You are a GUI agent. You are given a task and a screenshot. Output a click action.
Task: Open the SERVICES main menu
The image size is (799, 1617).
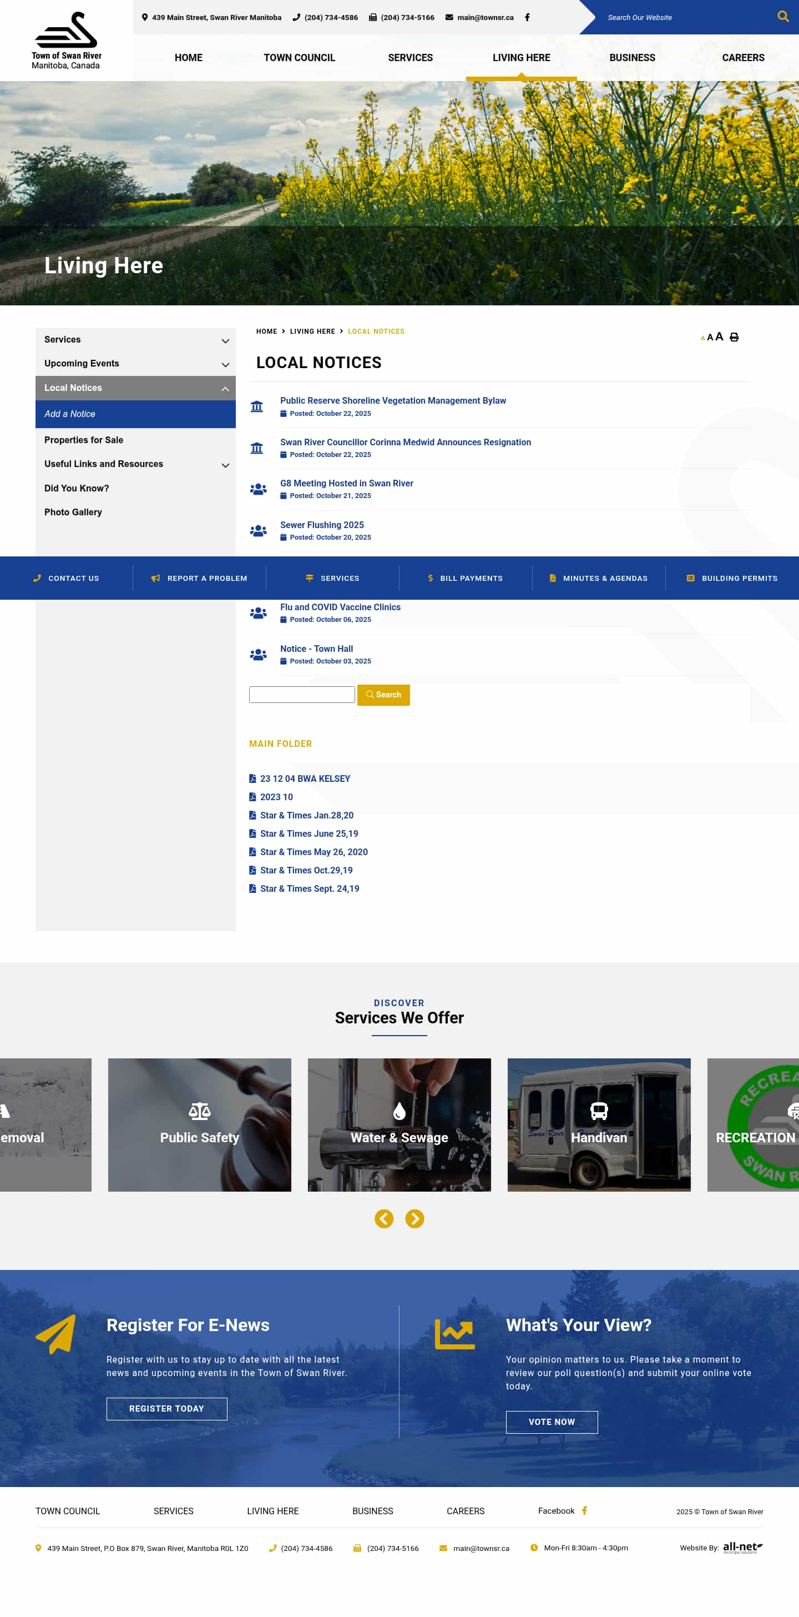pos(410,57)
